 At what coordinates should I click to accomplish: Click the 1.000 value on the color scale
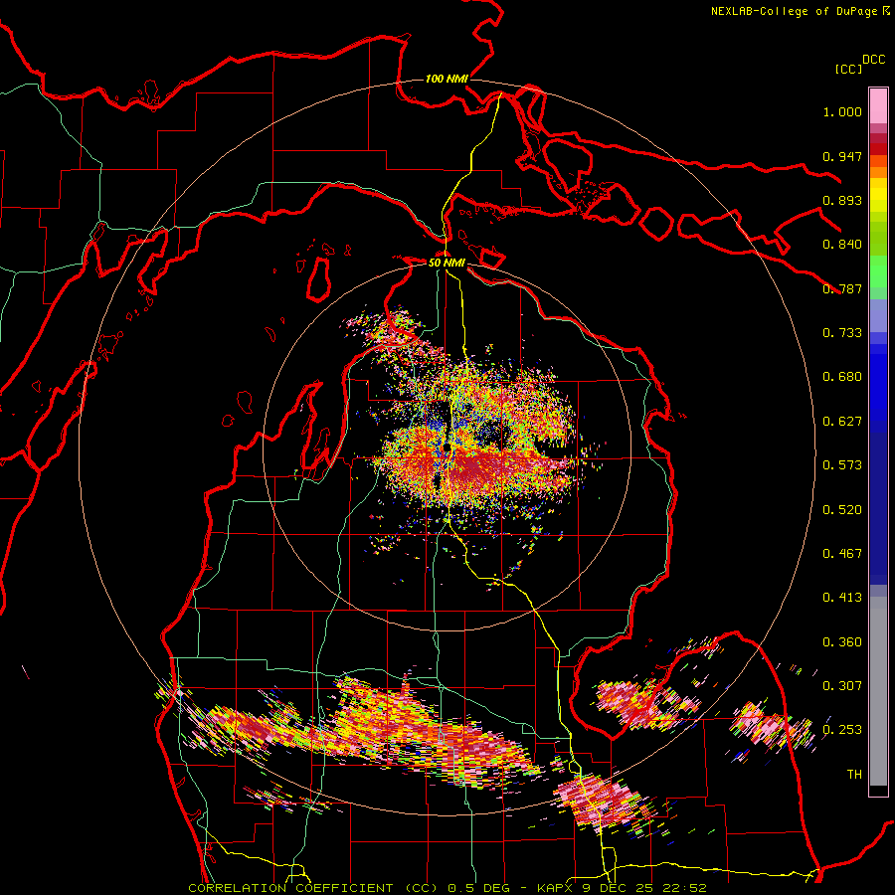[842, 112]
